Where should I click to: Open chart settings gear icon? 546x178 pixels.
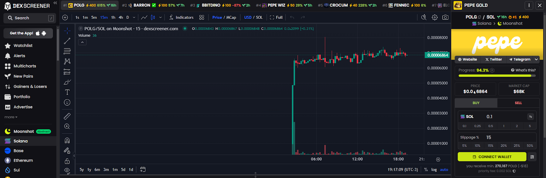click(x=435, y=17)
